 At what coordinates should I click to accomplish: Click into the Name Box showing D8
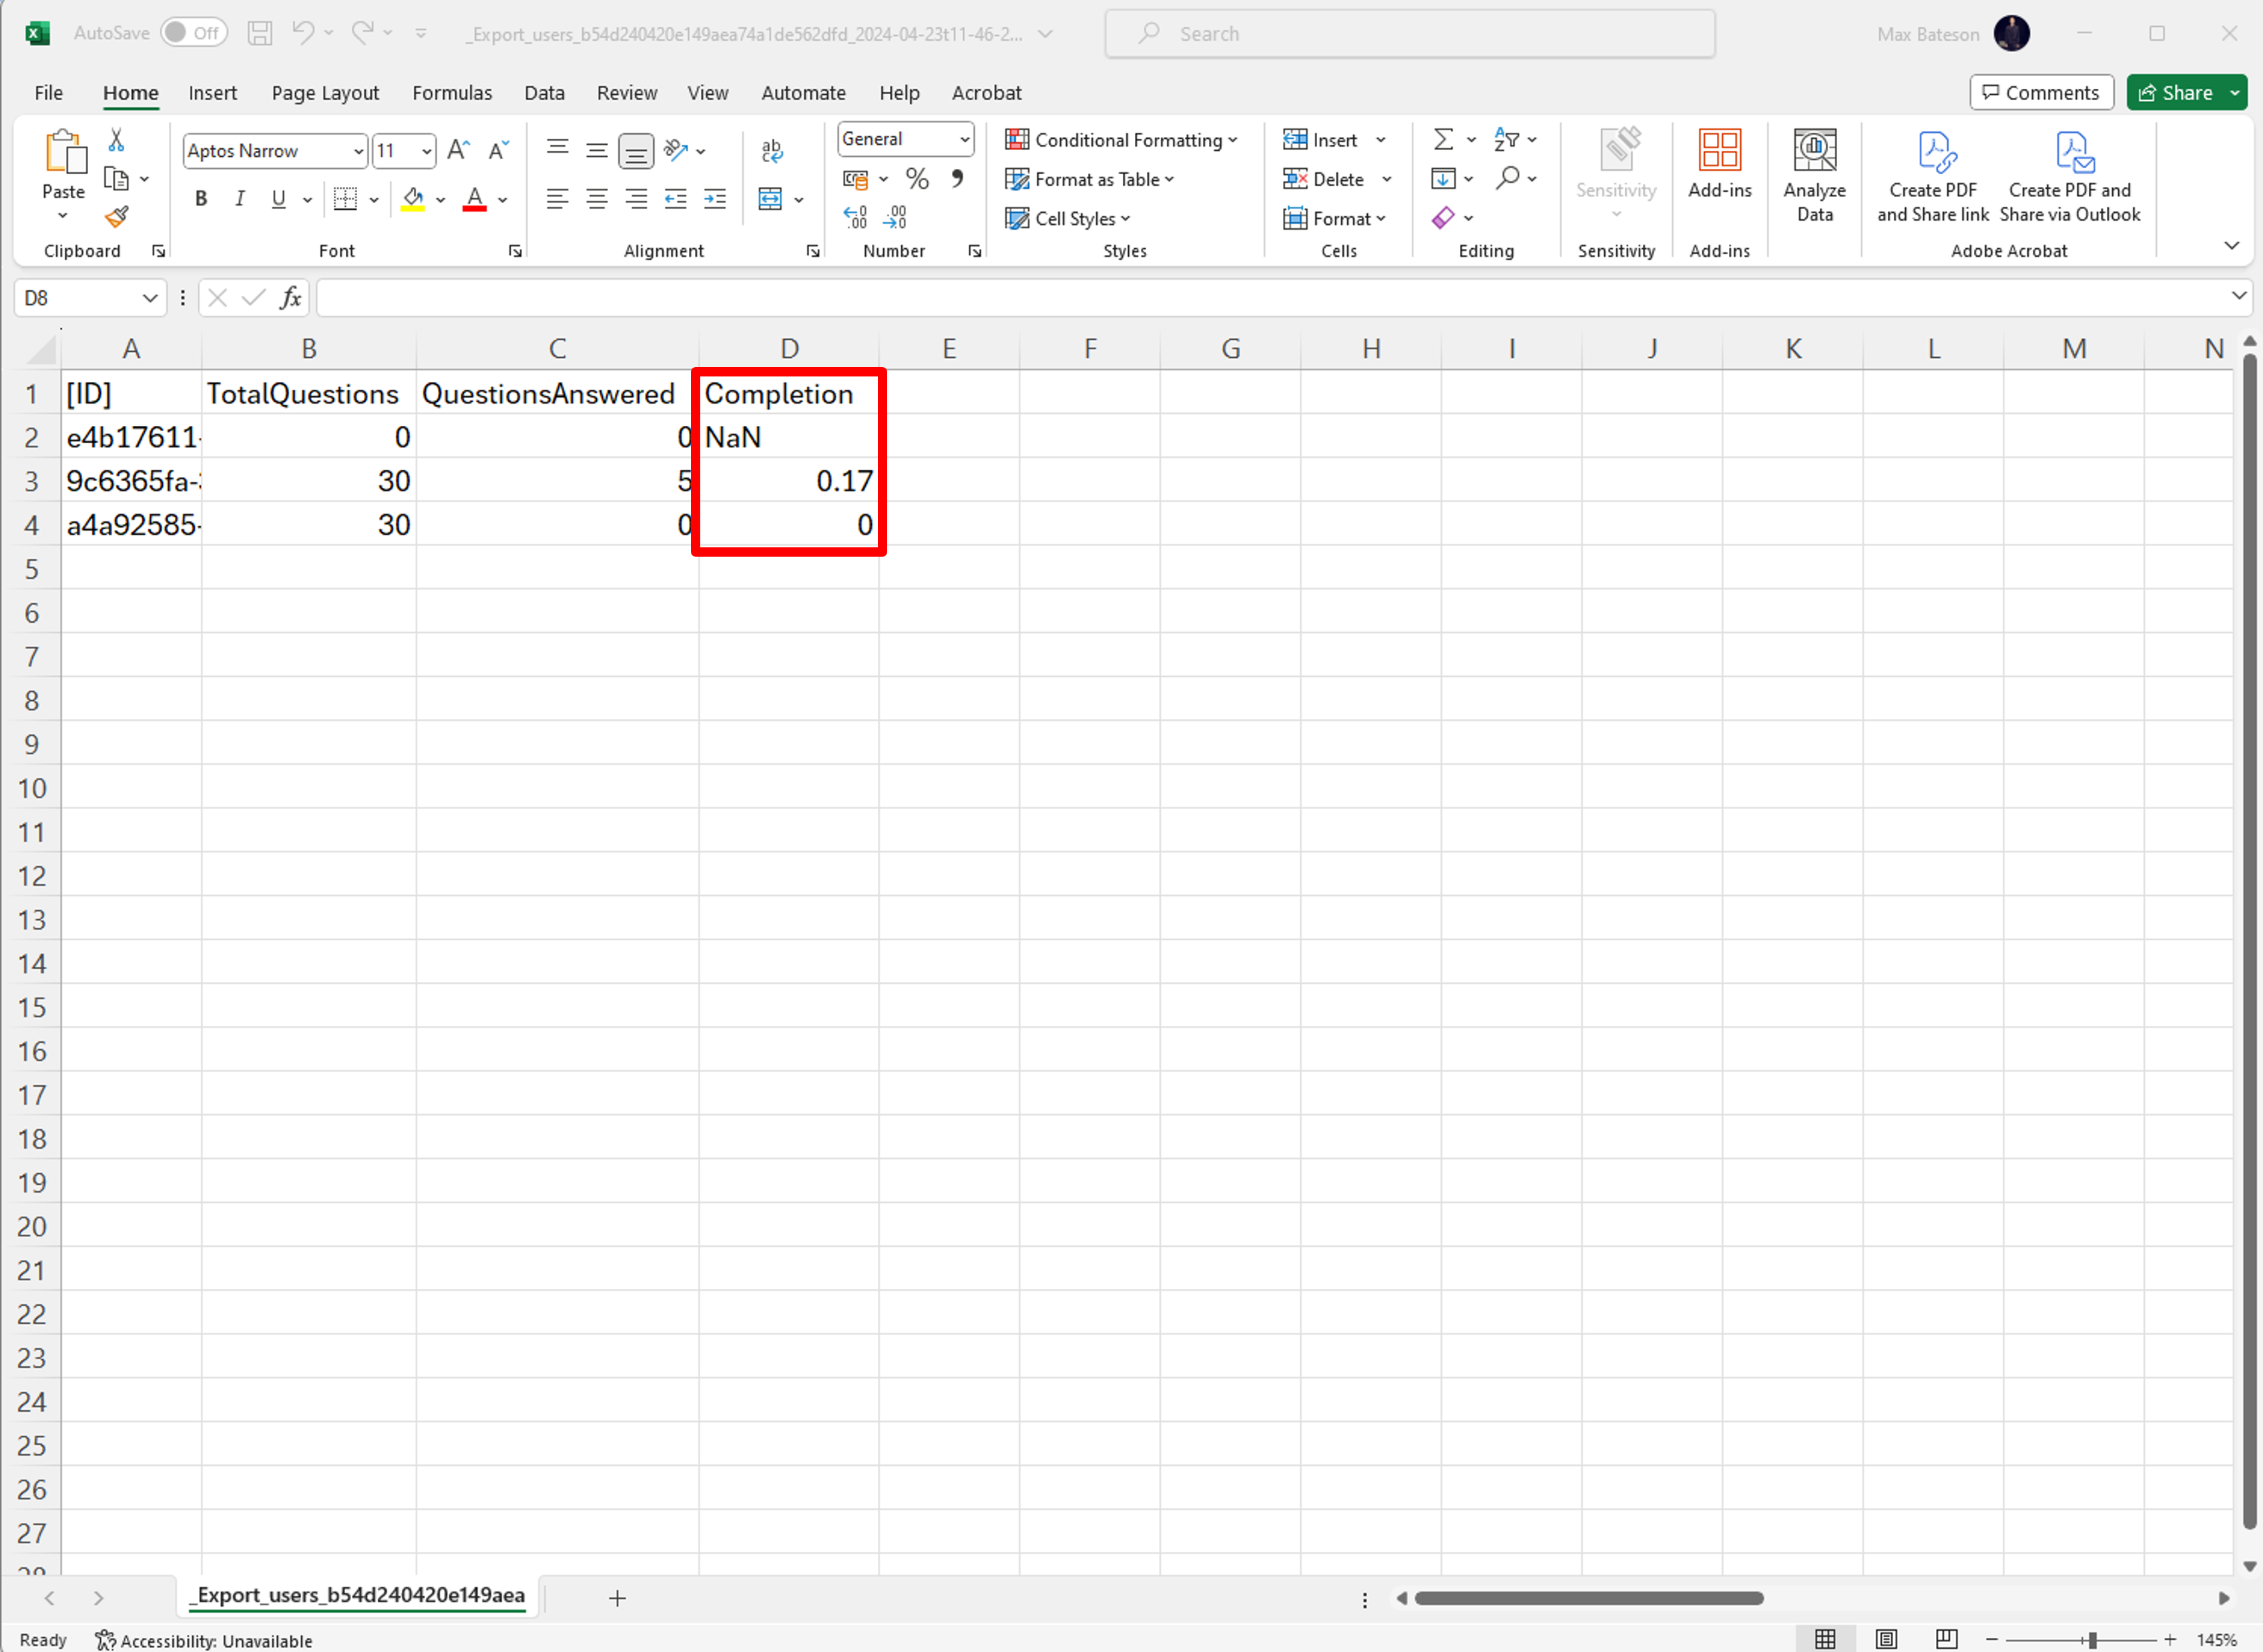[x=78, y=298]
